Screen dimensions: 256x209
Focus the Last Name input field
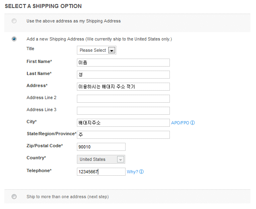click(123, 75)
